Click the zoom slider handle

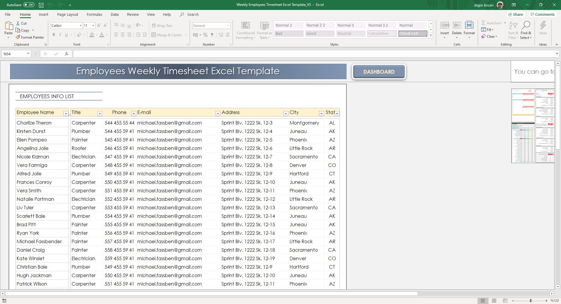531,300
